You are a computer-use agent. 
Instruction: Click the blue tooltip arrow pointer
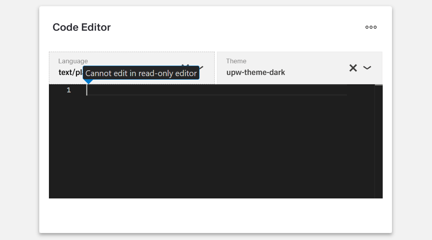coord(88,82)
